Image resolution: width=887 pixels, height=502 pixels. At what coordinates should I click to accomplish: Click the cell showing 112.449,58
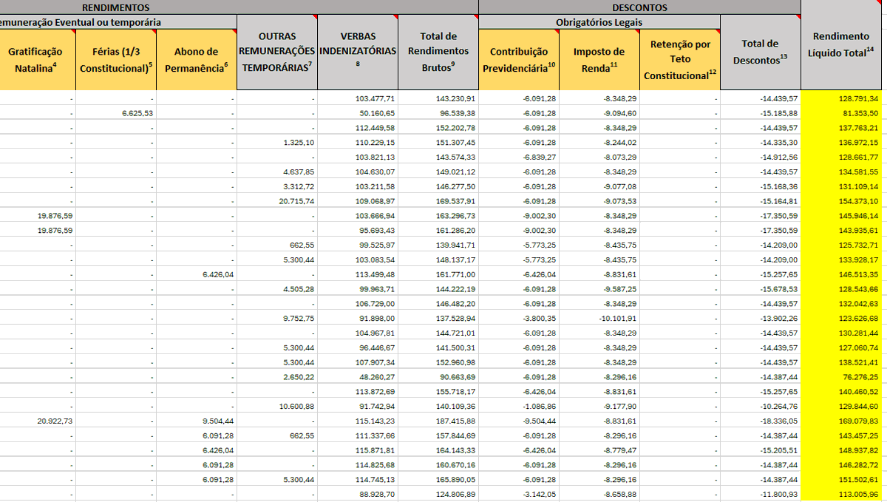tap(358, 128)
